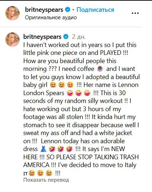Click the 2 дн. timestamp
The image size is (152, 192).
[78, 37]
